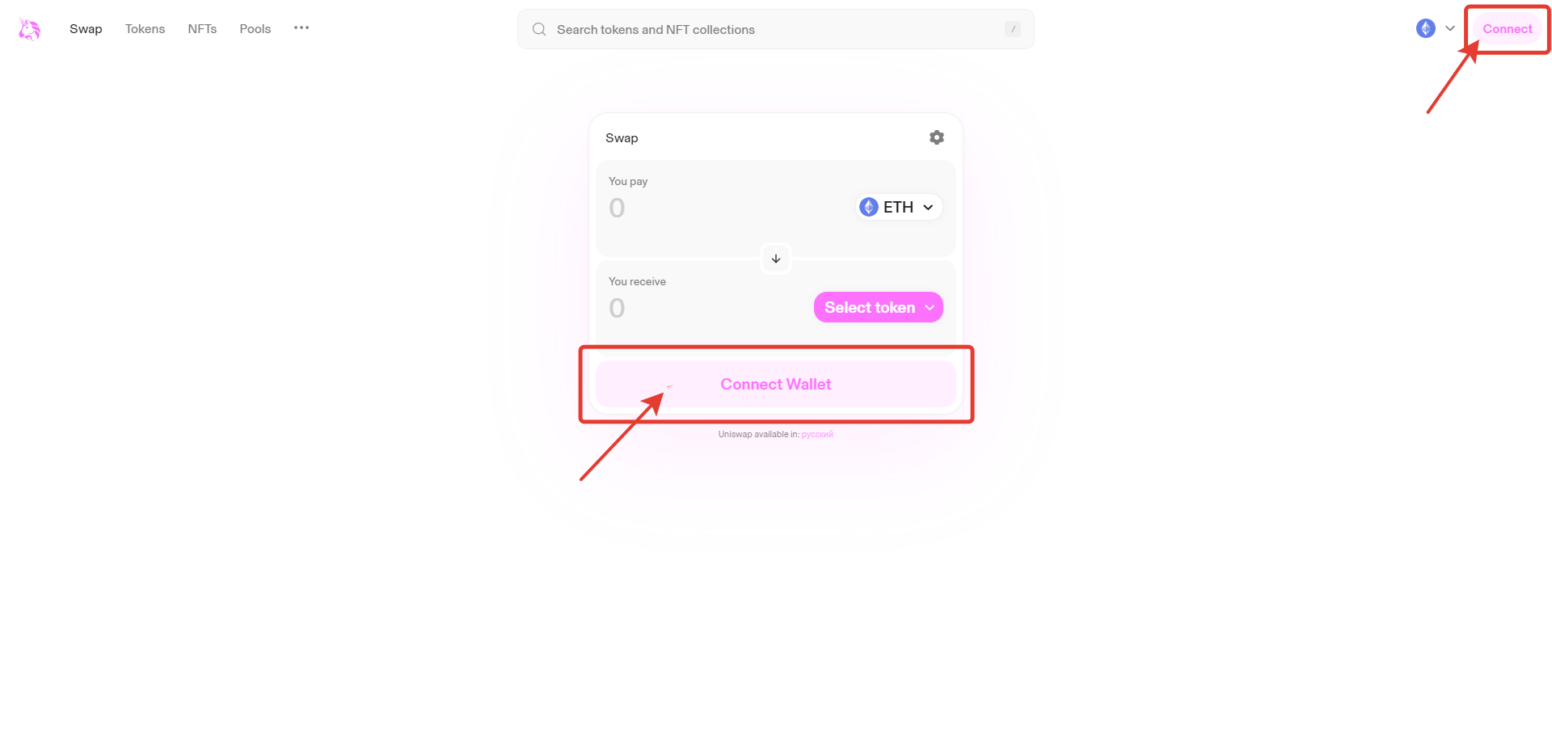The width and height of the screenshot is (1552, 750).
Task: Open the three-dot more menu
Action: (x=302, y=28)
